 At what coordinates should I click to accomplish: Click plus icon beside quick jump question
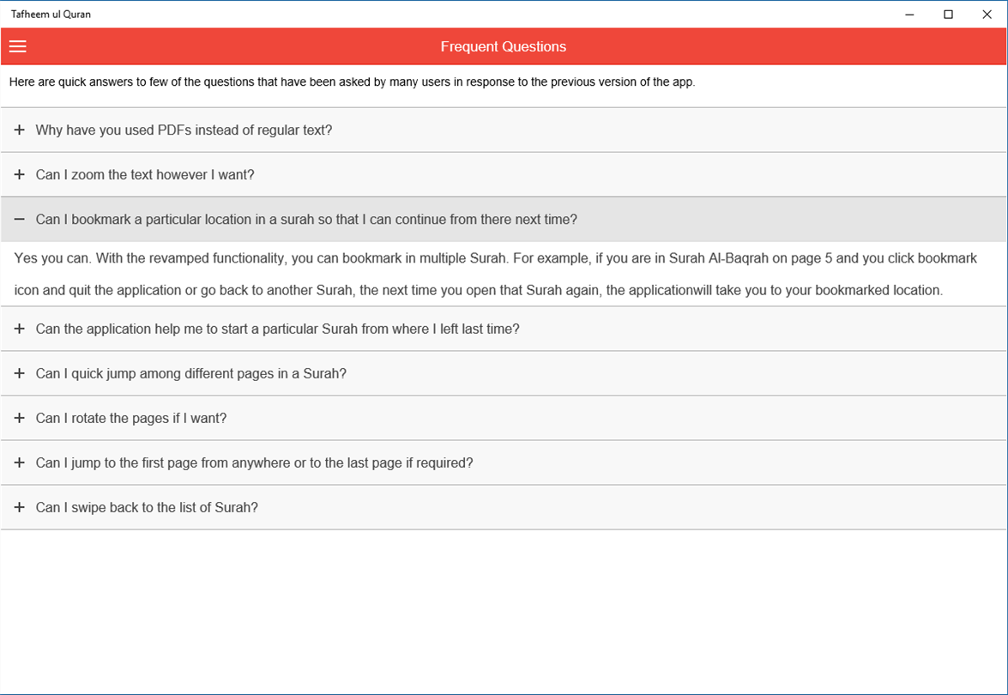(x=20, y=374)
